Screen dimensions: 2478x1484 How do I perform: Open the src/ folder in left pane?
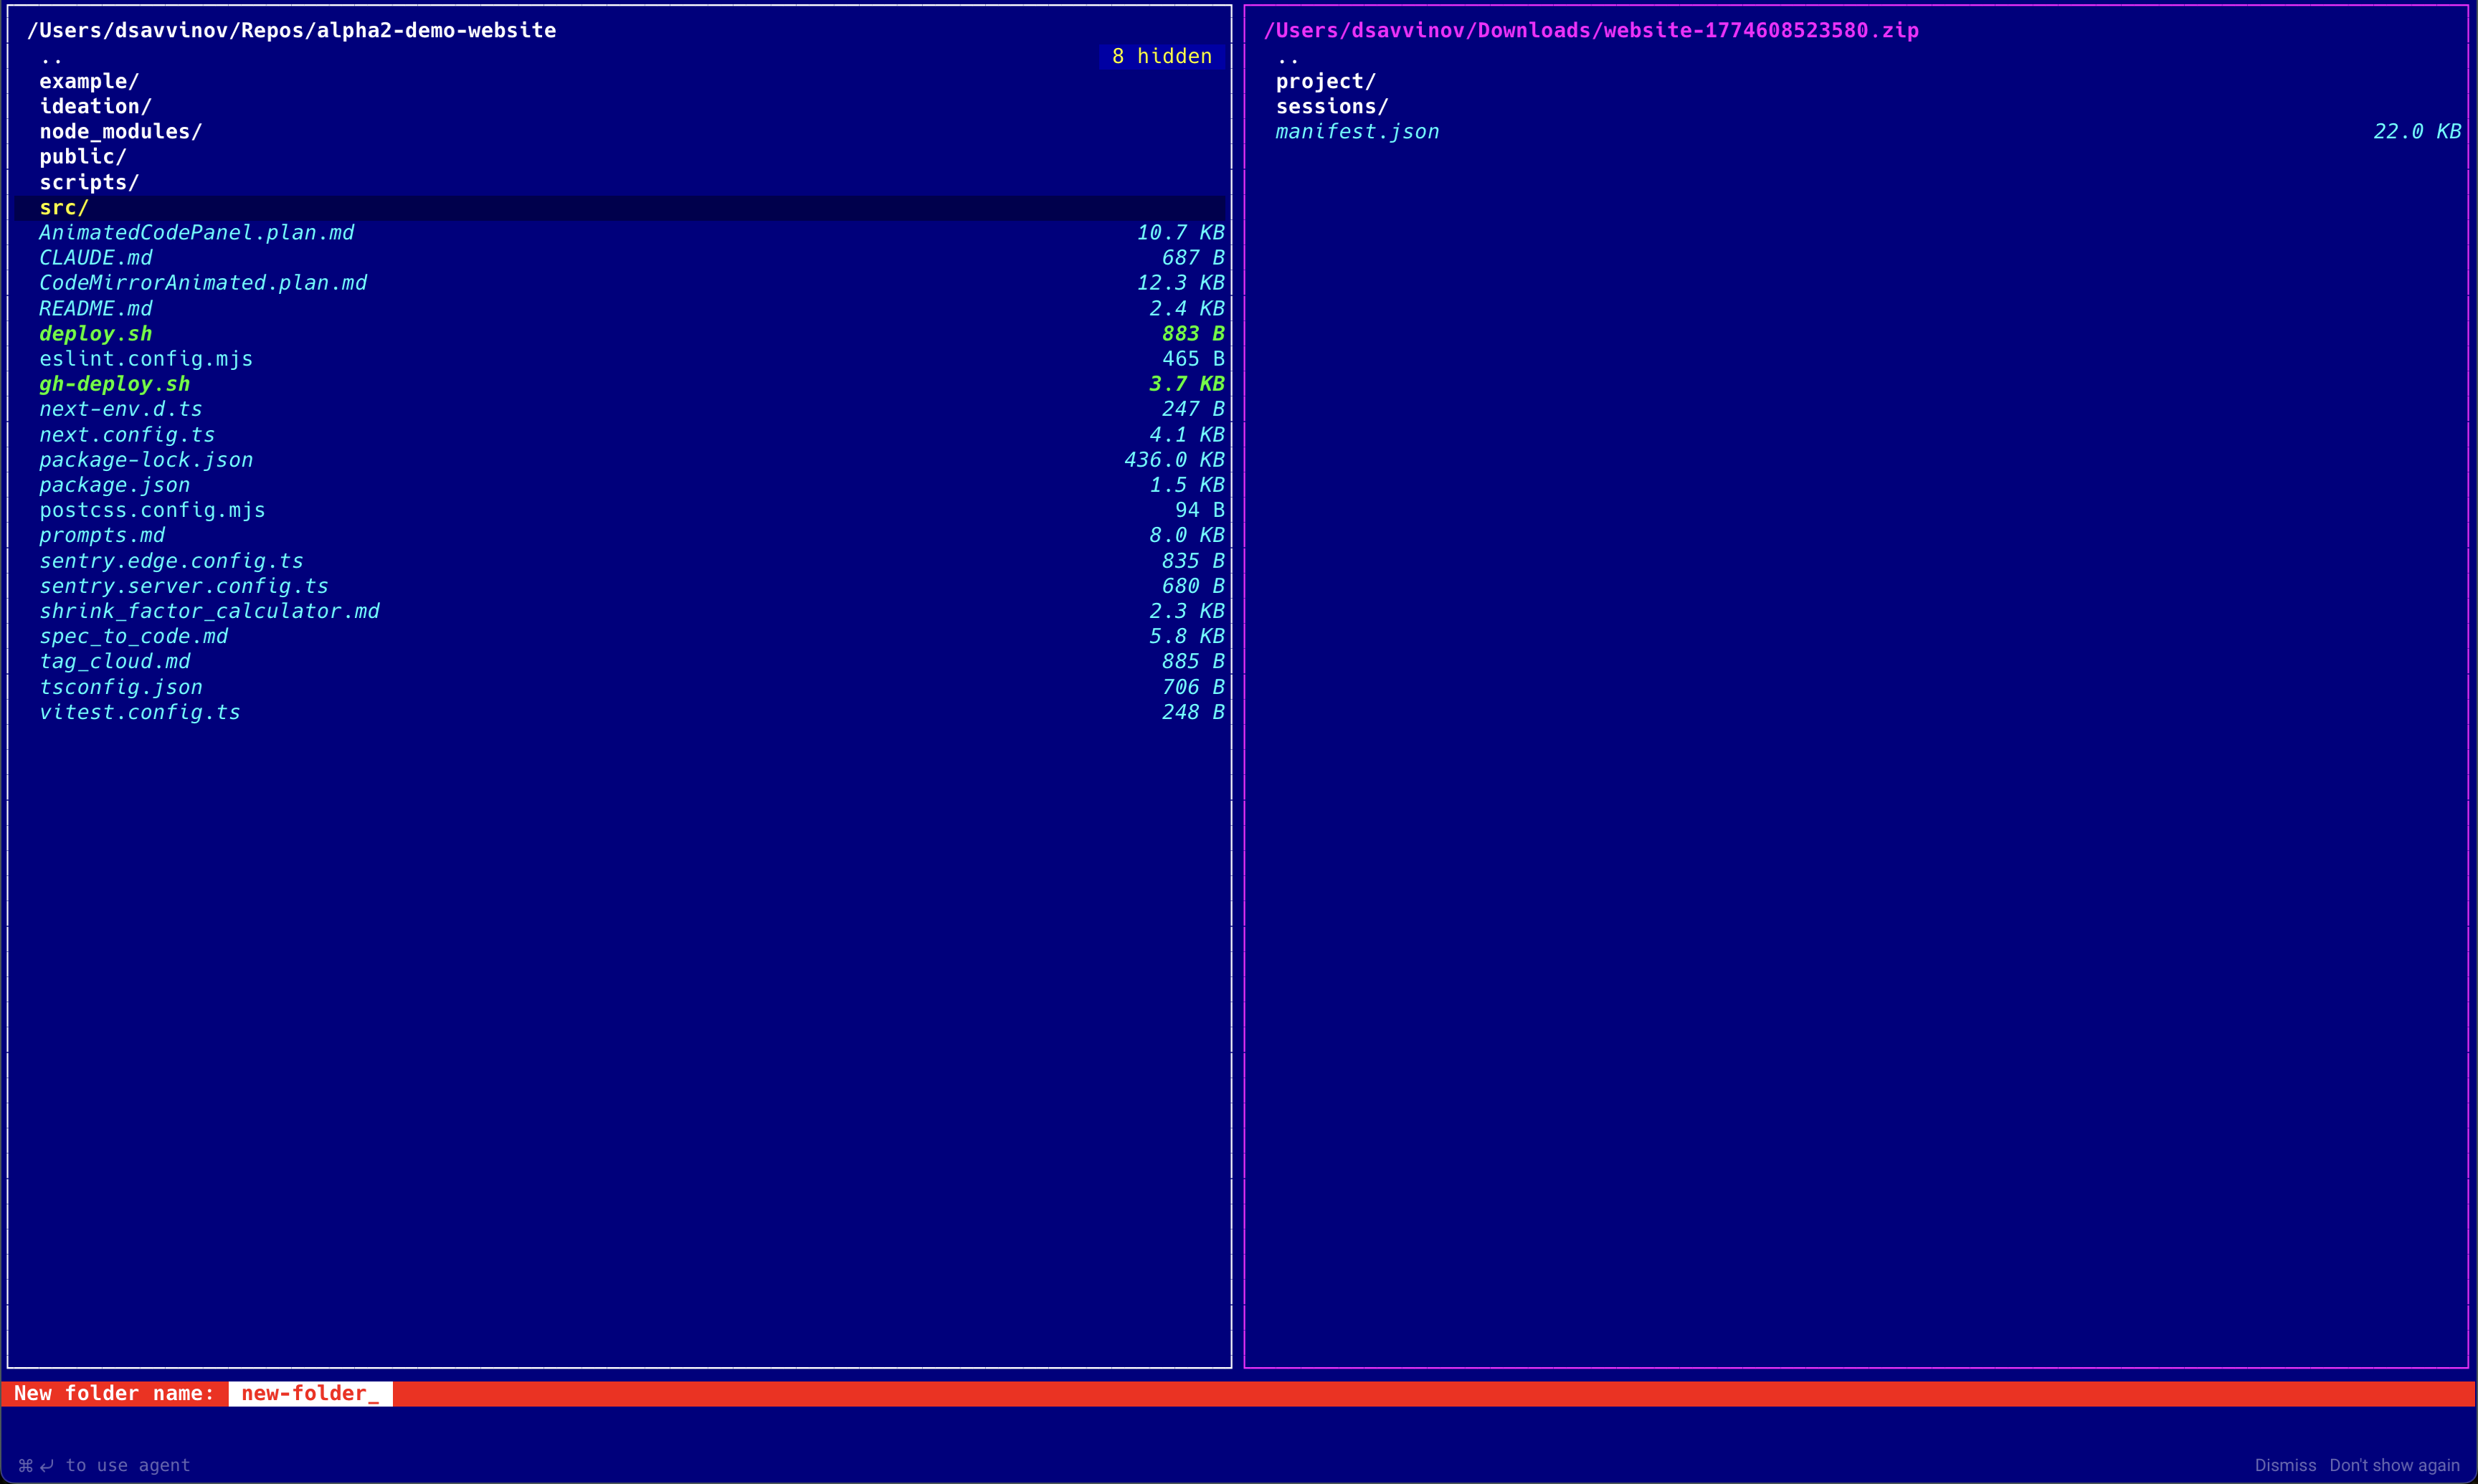tap(64, 208)
